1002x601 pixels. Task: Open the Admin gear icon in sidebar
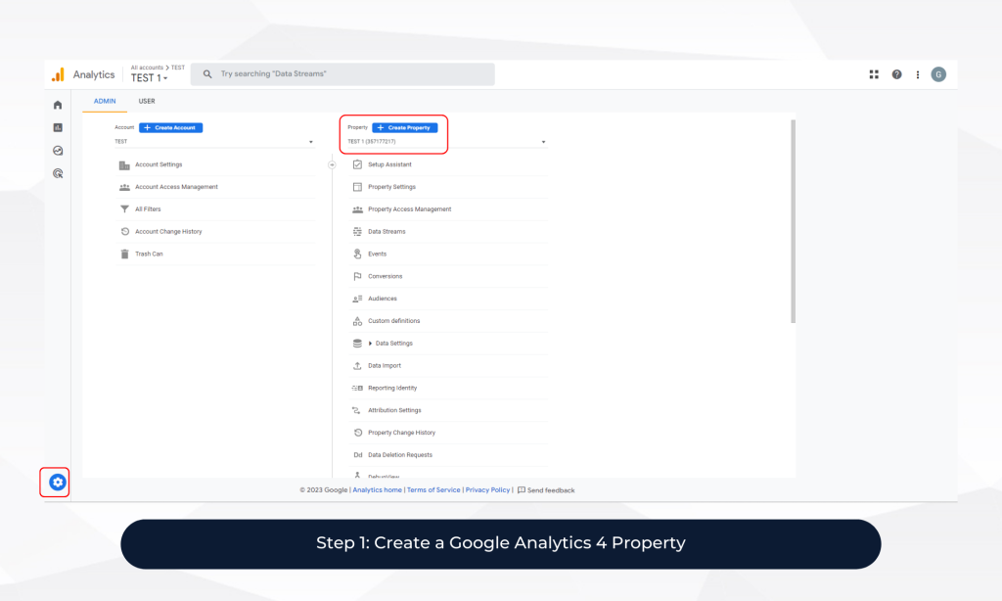(58, 482)
